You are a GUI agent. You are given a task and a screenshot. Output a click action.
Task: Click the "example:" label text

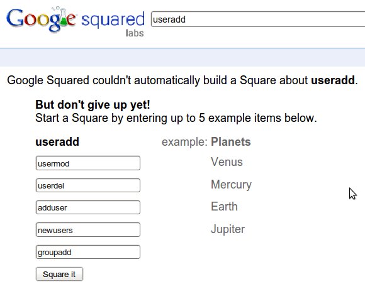184,142
